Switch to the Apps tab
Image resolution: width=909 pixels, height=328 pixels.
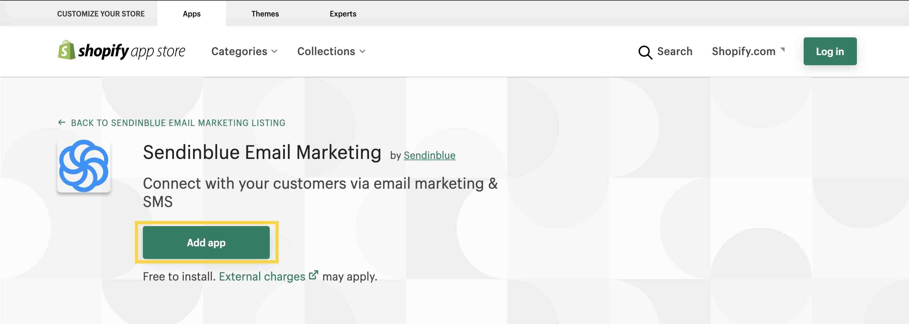click(x=192, y=13)
